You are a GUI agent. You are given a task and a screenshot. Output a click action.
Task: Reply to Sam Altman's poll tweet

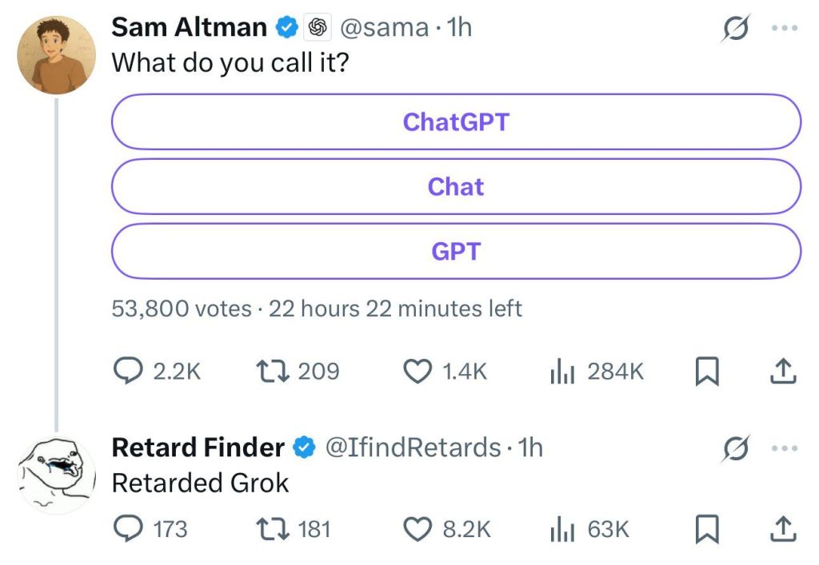128,372
